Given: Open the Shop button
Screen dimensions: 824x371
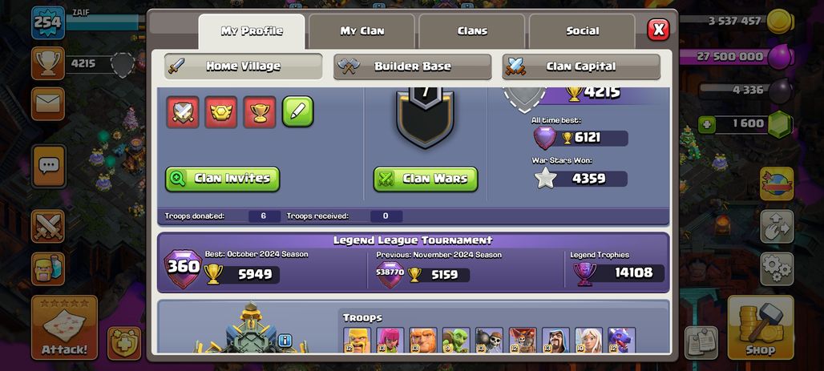Looking at the screenshot, I should tap(761, 328).
